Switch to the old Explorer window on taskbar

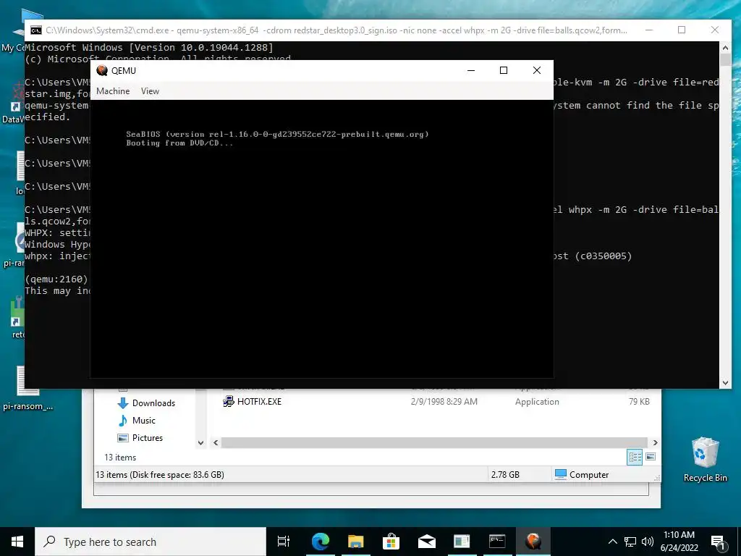(462, 542)
